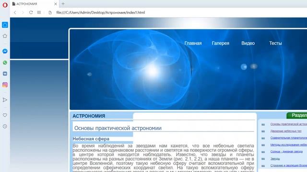Go forward with the forward arrow
The image size is (307, 172).
coord(23,12)
